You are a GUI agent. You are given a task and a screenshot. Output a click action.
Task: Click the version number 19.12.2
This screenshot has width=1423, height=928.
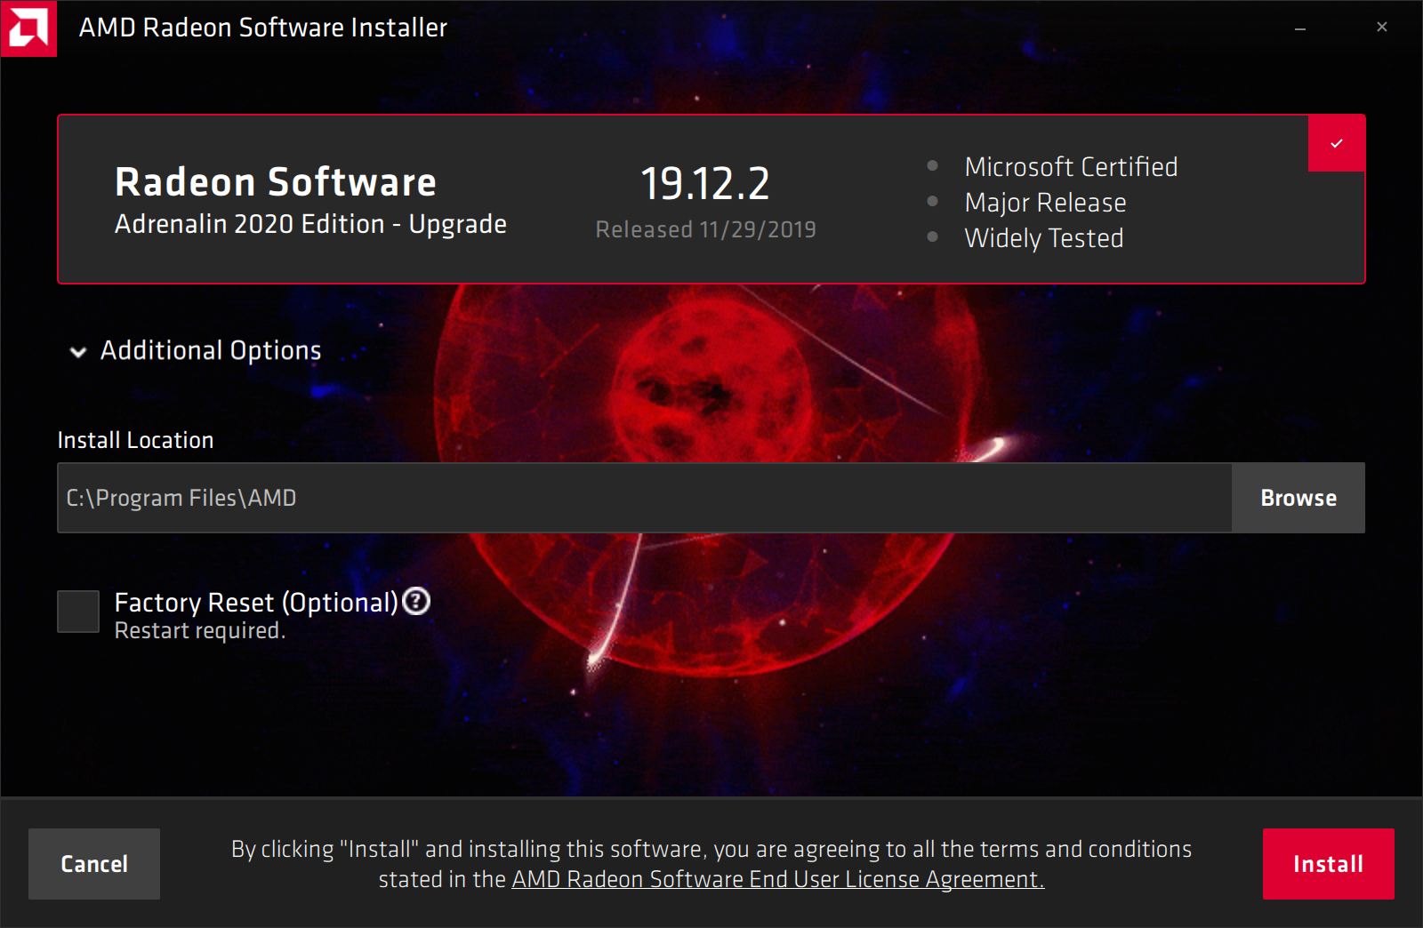[x=705, y=184]
